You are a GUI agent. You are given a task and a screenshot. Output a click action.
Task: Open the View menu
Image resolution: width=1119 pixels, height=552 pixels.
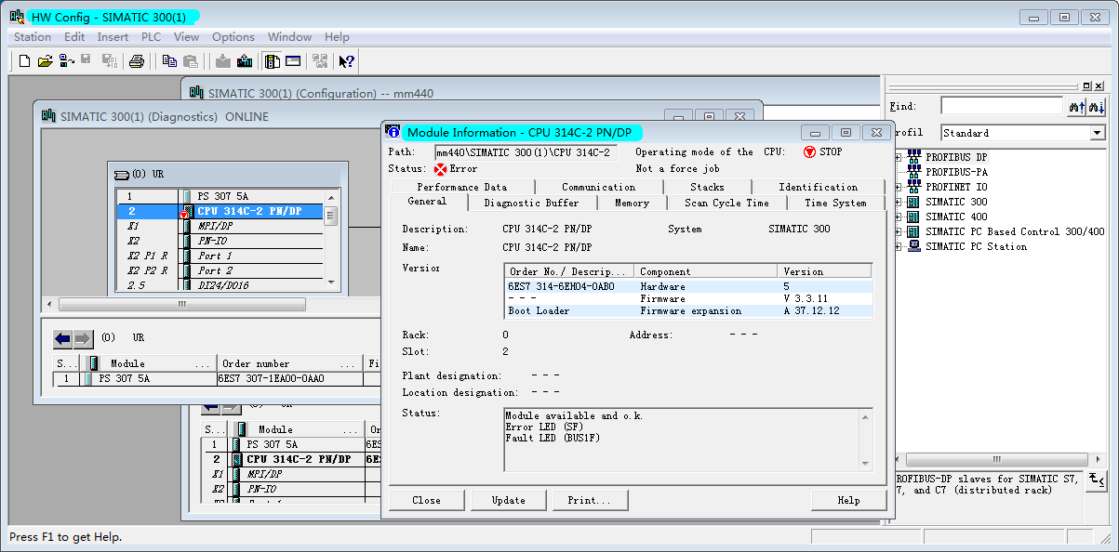click(187, 37)
